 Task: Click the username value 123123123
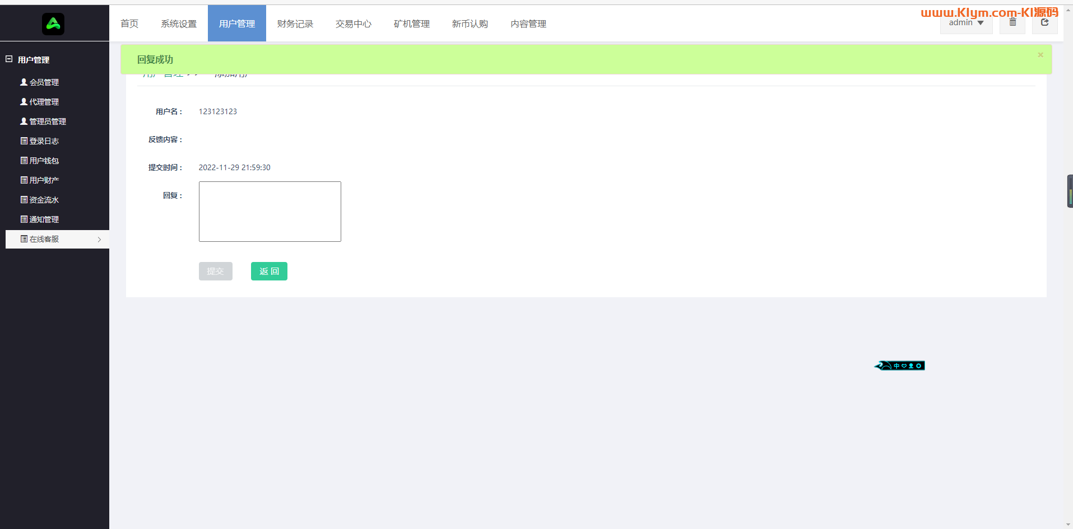218,112
